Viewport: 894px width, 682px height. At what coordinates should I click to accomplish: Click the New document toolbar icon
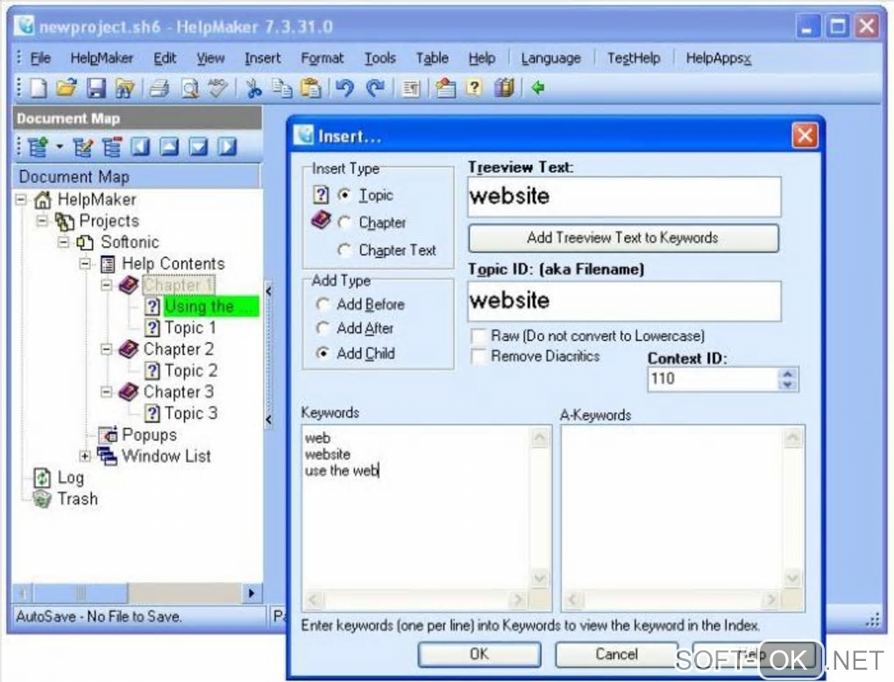39,88
